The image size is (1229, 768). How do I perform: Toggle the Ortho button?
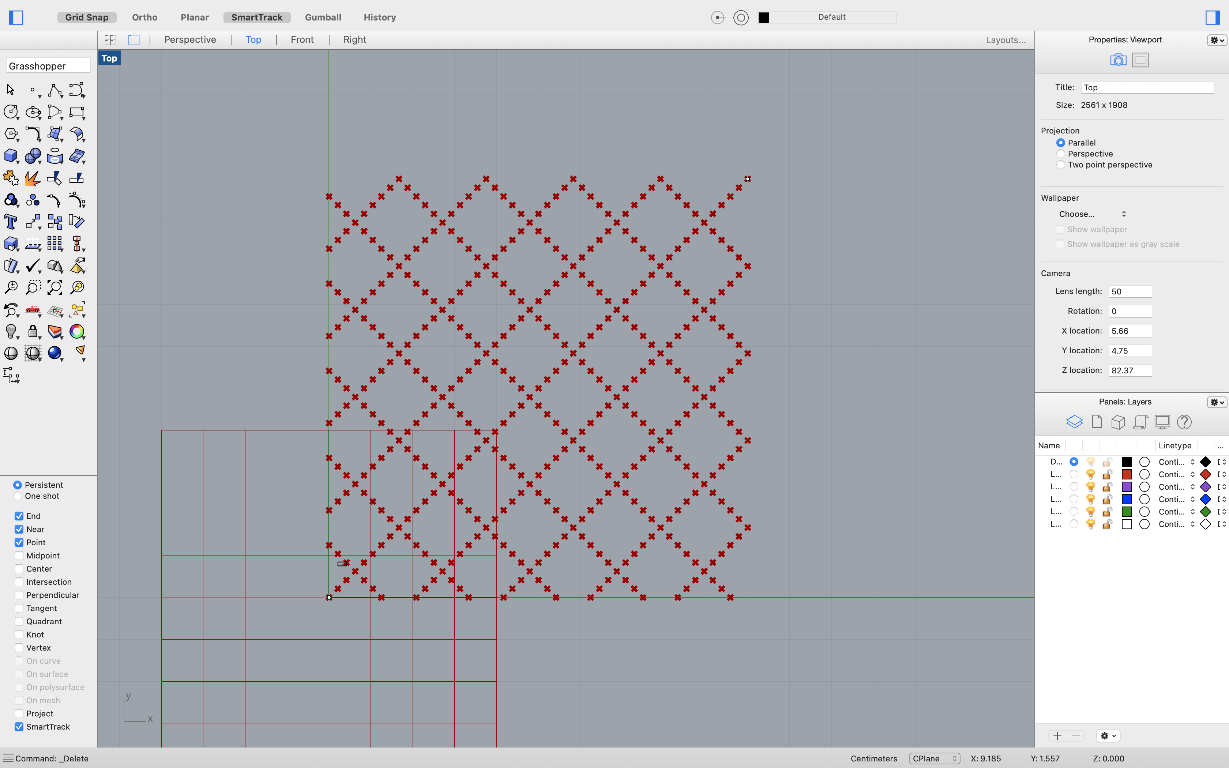[x=144, y=17]
